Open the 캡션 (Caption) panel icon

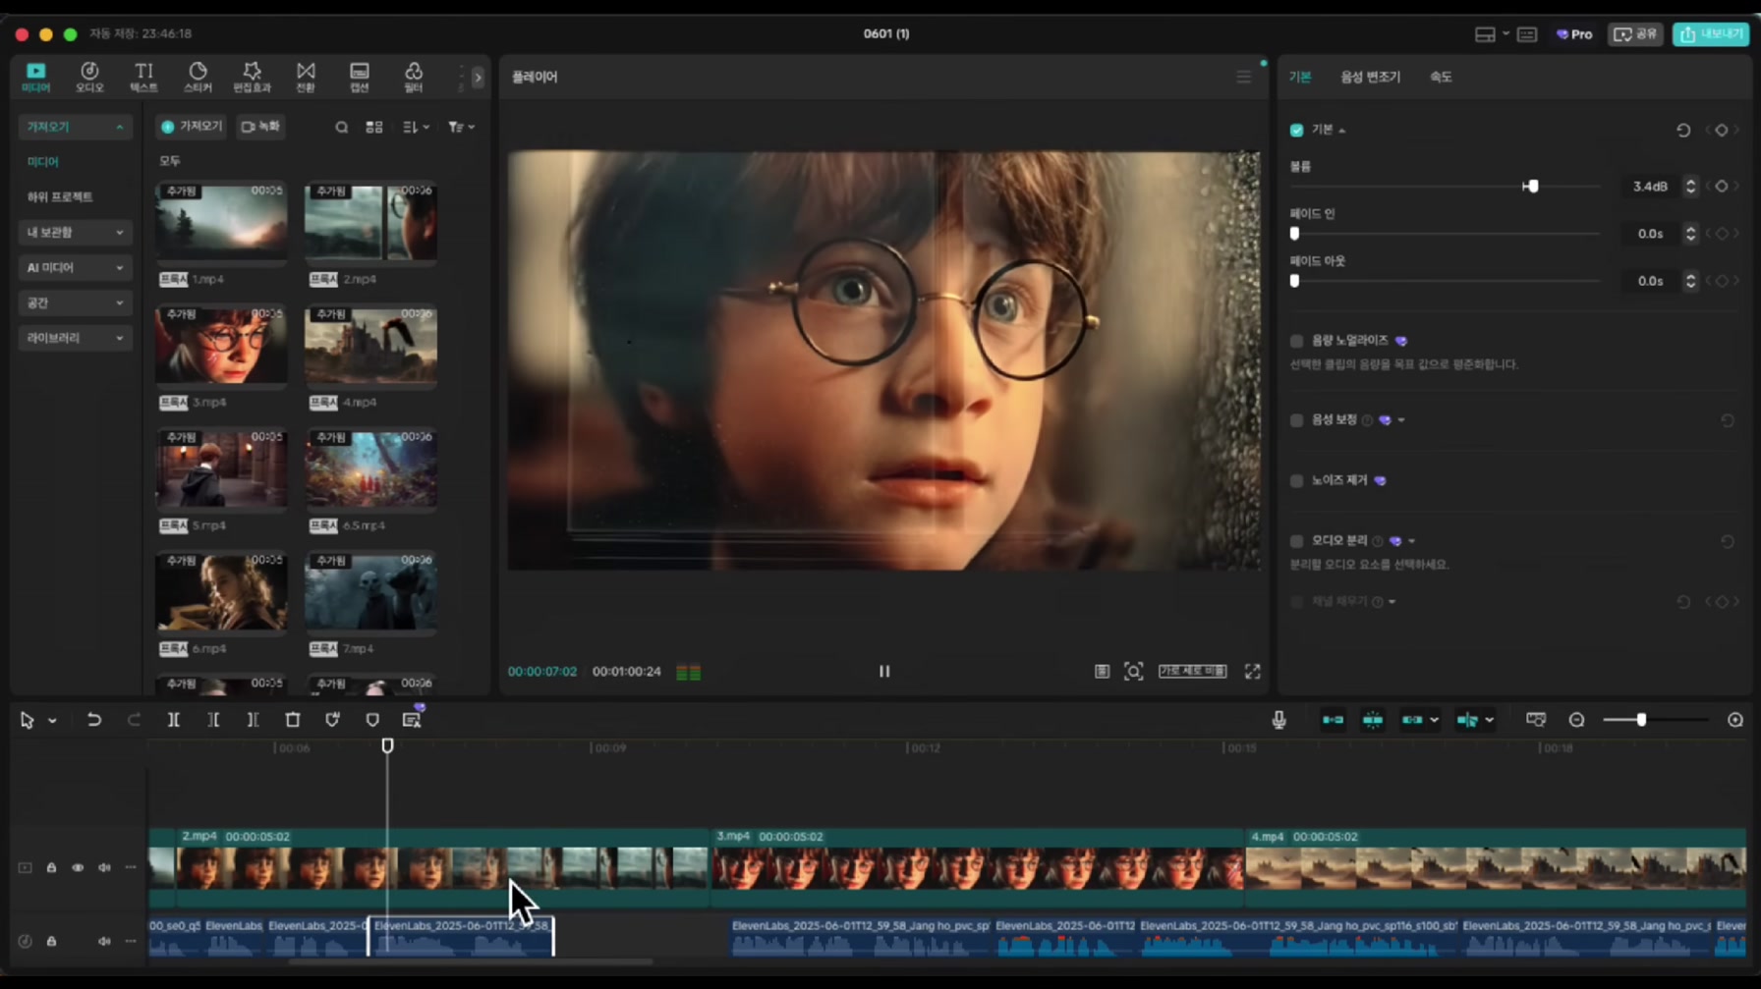point(360,77)
